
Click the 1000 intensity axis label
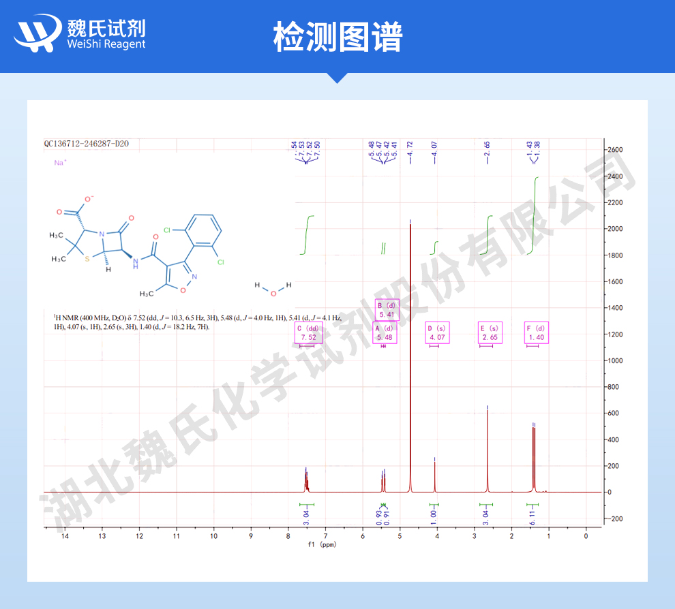point(615,360)
